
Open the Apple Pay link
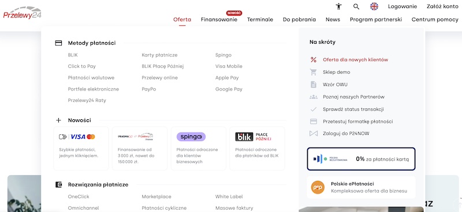[227, 78]
